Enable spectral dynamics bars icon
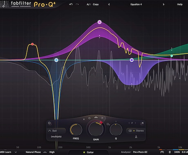The height and width of the screenshot is (155, 188). pyautogui.click(x=96, y=117)
